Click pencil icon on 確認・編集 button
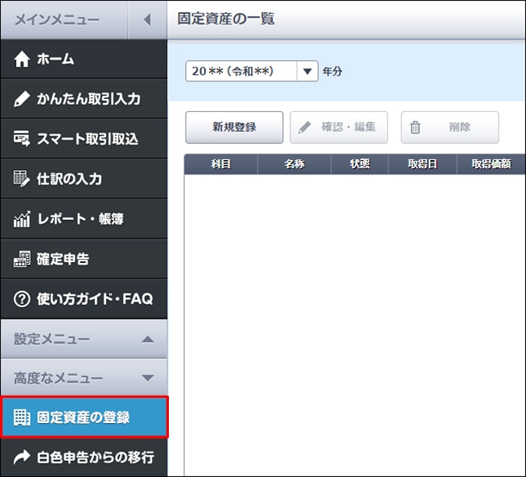Viewport: 526px width, 477px height. (305, 127)
